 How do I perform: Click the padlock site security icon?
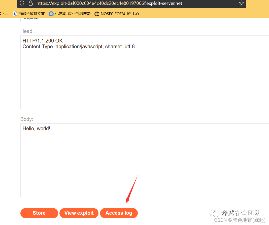(31, 3)
